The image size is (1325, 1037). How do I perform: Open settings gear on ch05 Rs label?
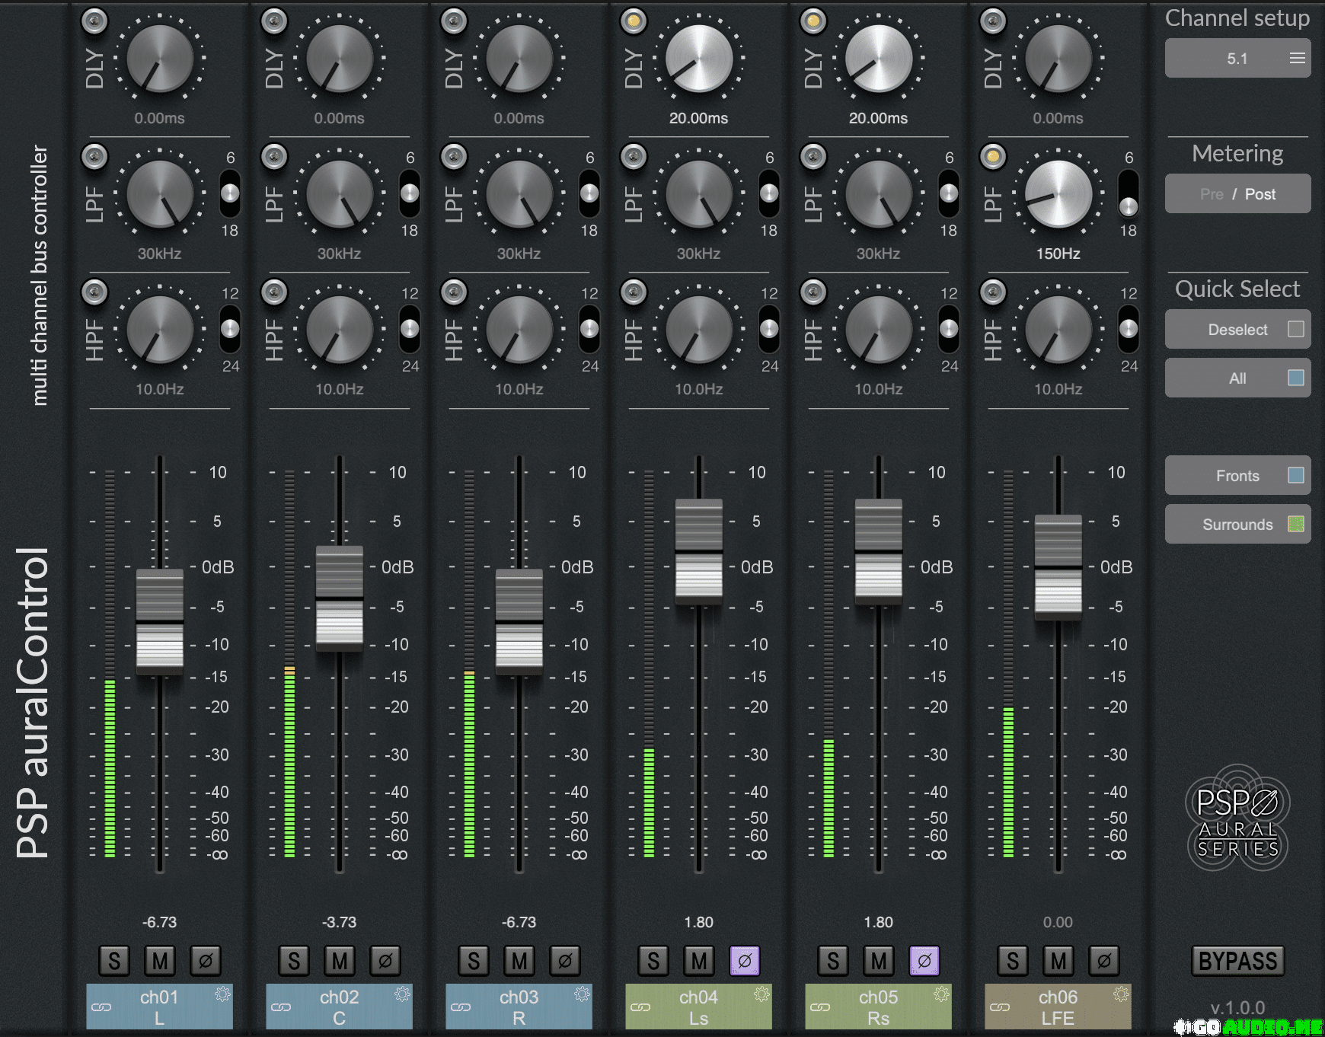(x=941, y=994)
